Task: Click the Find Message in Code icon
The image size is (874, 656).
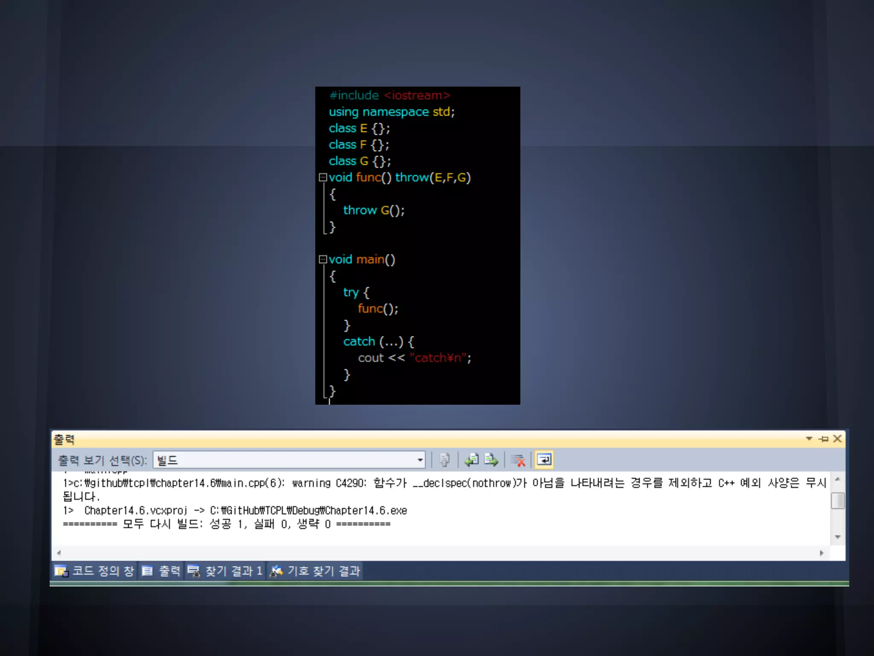Action: click(444, 460)
